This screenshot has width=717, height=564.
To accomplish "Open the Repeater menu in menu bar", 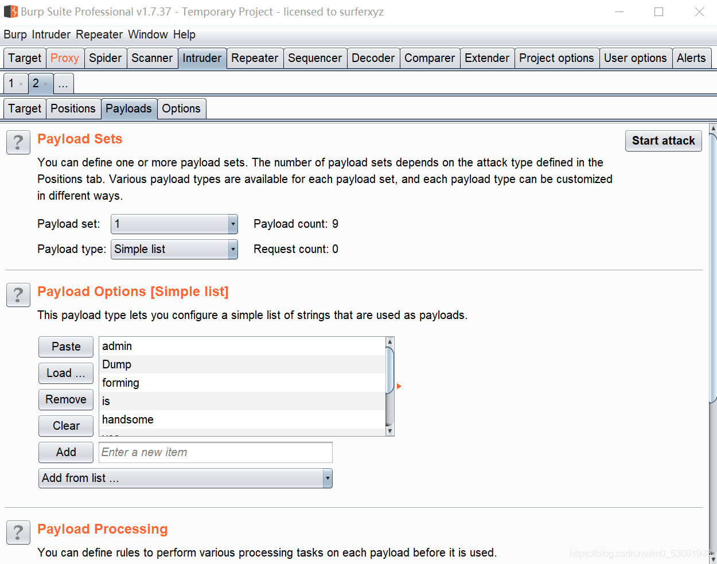I will (99, 34).
